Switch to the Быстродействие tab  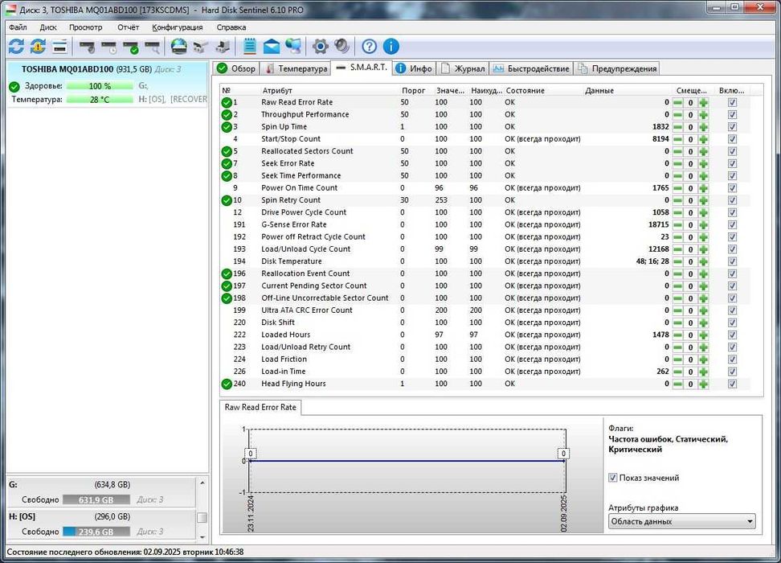coord(531,69)
